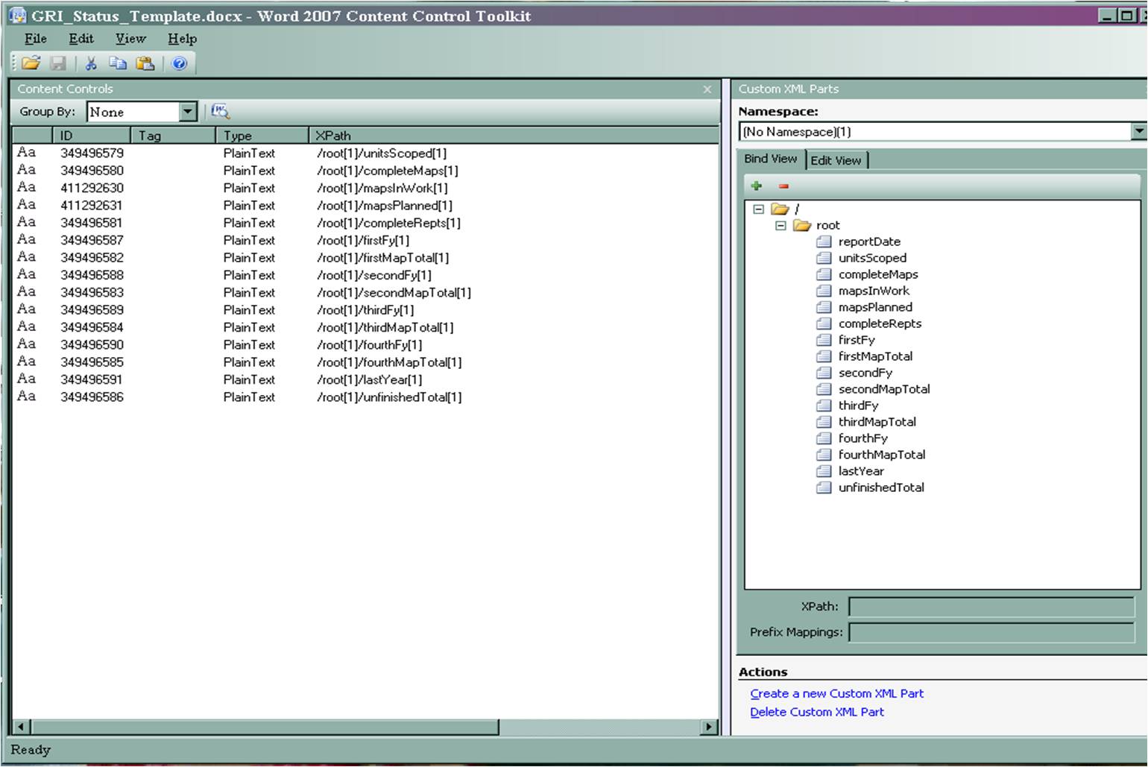Close the Content Controls panel
The image size is (1148, 767).
click(x=707, y=89)
